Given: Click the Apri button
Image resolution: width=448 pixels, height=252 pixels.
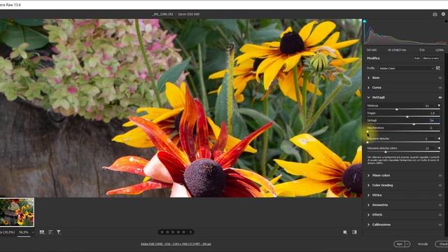Looking at the screenshot, I should pyautogui.click(x=400, y=244).
